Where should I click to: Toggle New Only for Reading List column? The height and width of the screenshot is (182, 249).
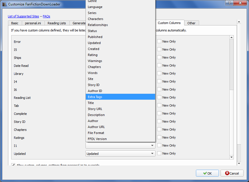pos(159,97)
